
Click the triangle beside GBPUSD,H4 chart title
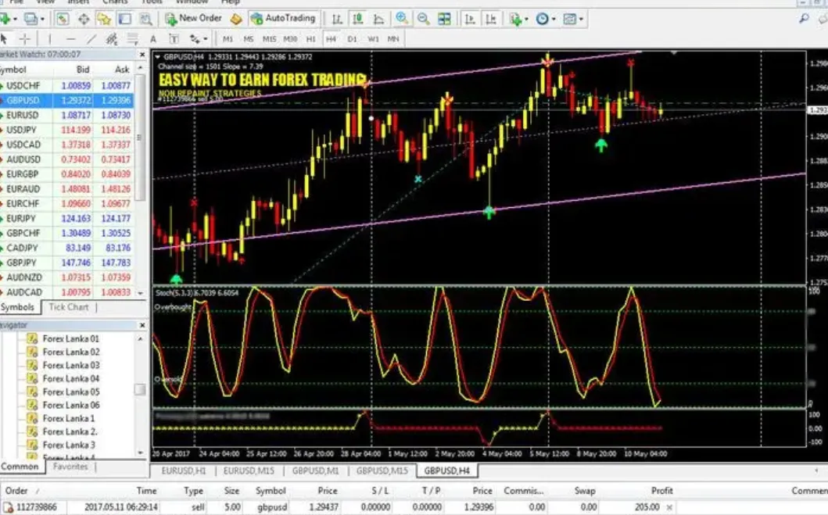tap(157, 56)
